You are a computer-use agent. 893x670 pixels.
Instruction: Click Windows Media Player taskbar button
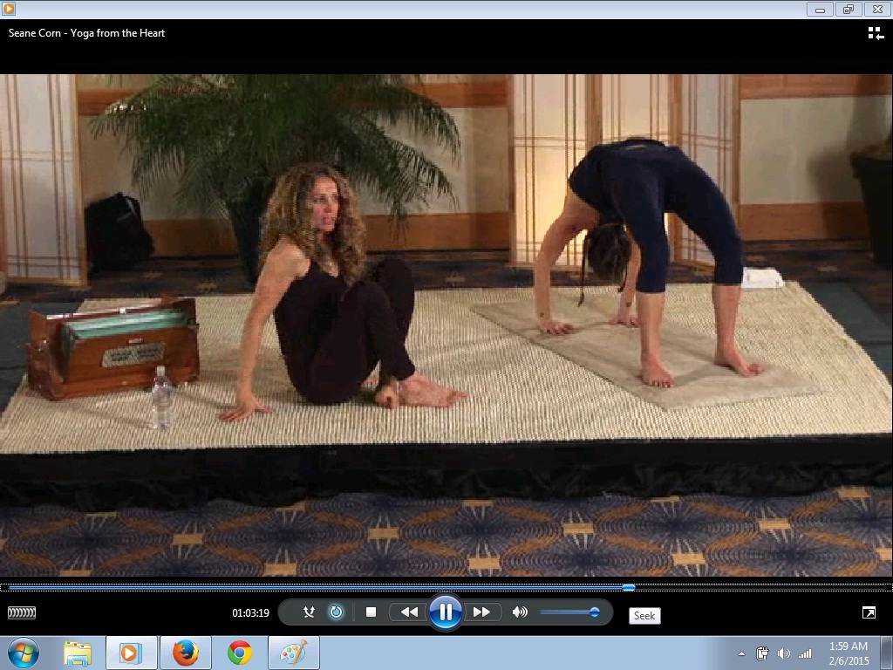click(132, 653)
